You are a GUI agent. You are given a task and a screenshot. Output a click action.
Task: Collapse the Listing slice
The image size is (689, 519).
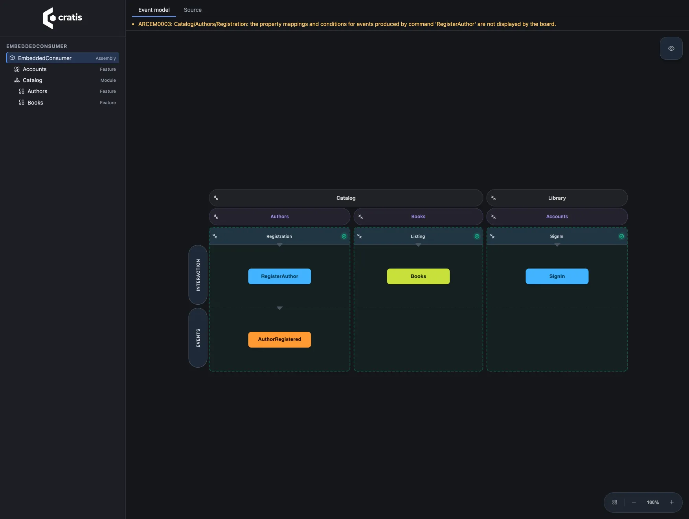(x=360, y=236)
